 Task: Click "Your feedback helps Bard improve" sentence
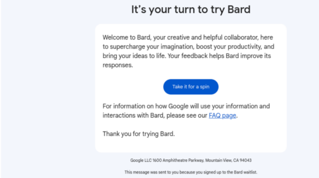[215, 56]
